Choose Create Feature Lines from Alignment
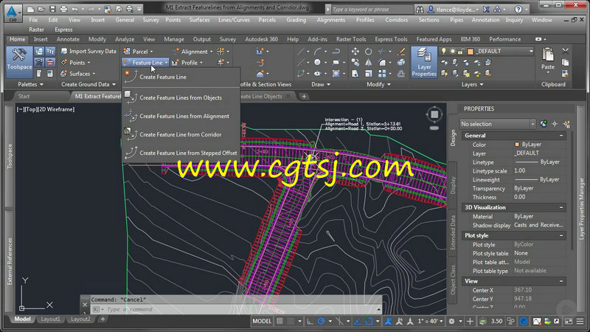The image size is (590, 332). [184, 116]
